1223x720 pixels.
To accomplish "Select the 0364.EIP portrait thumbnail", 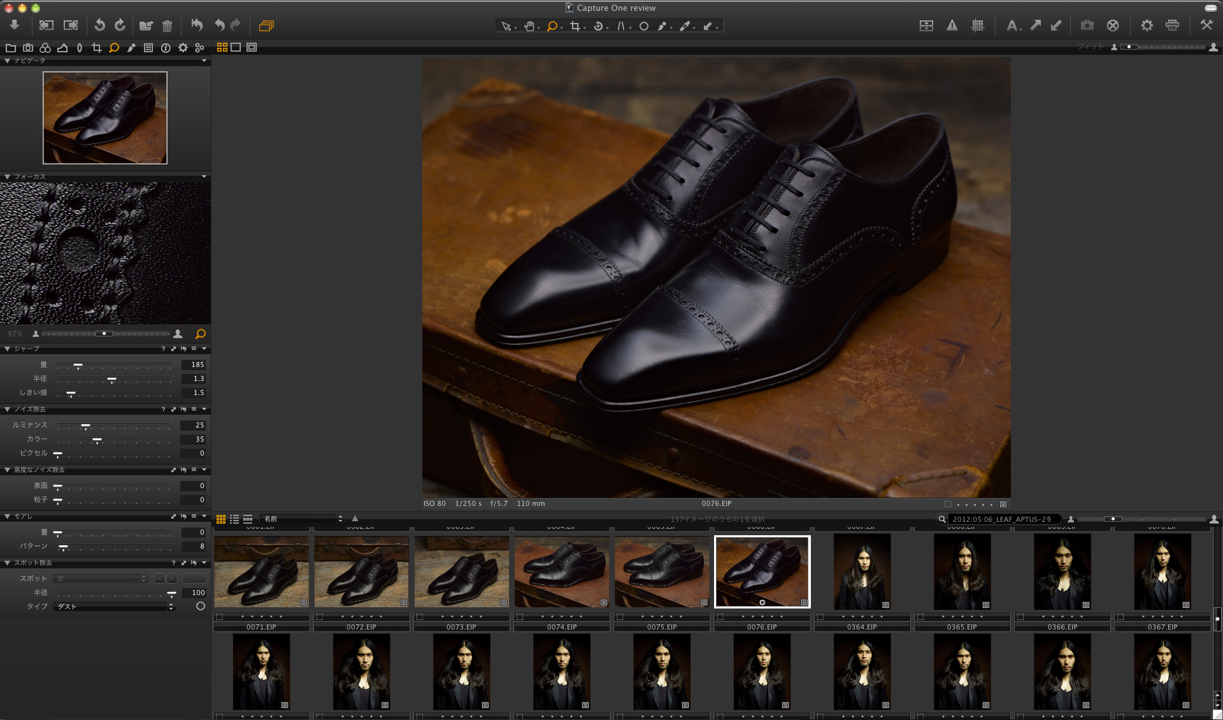I will click(x=862, y=572).
